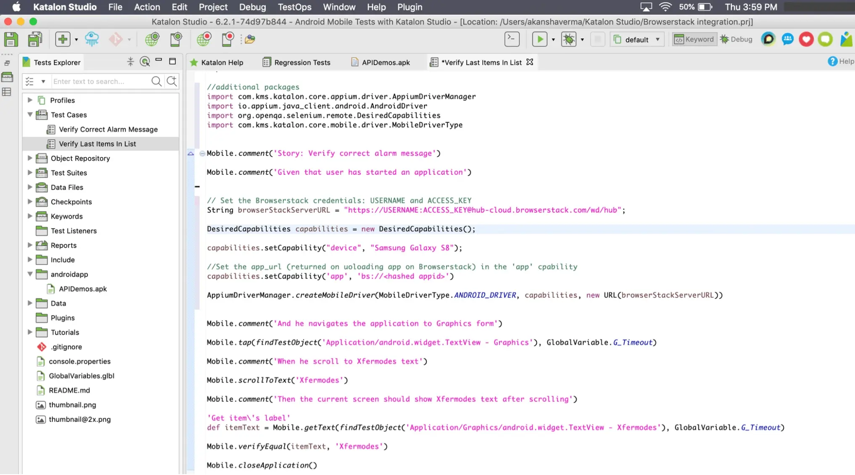Viewport: 855px width, 475px height.
Task: Click the Debug bug icon button
Action: (569, 40)
